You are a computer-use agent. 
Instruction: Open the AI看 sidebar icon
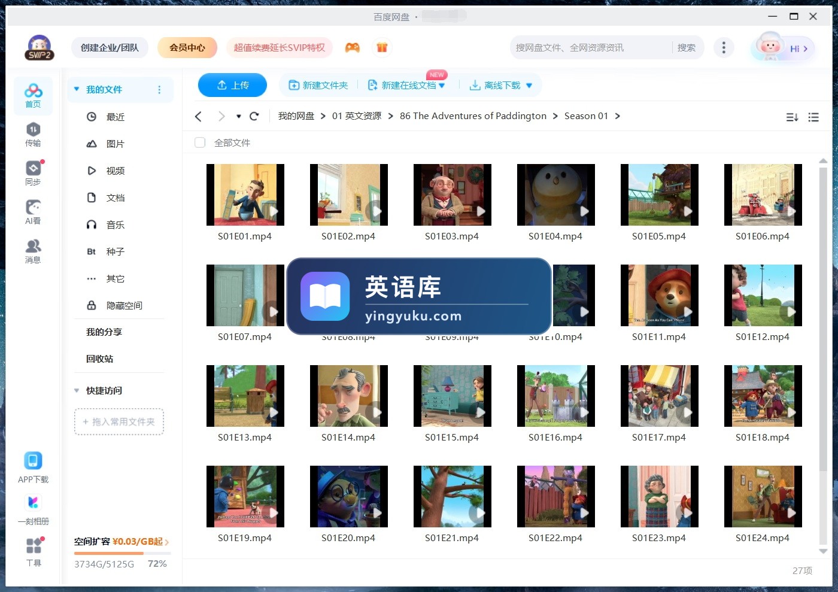click(33, 212)
